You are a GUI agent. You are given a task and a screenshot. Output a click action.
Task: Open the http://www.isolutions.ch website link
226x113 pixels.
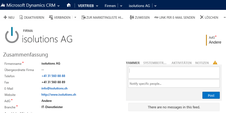tap(59, 95)
